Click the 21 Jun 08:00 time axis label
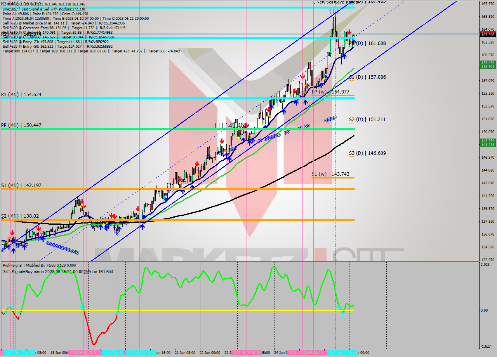This screenshot has height=357, width=497. 186,353
